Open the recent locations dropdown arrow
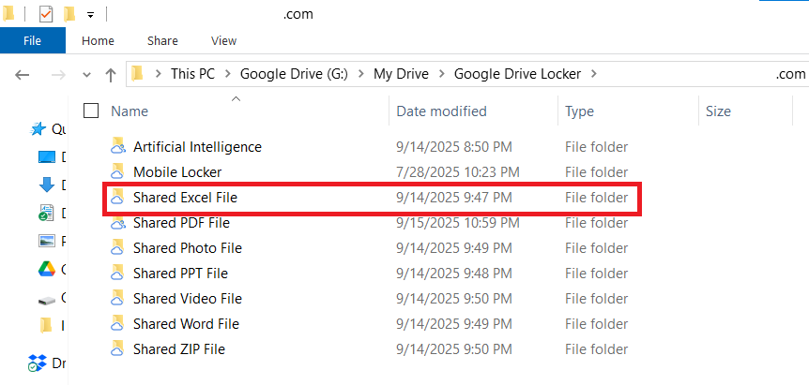 pos(87,74)
